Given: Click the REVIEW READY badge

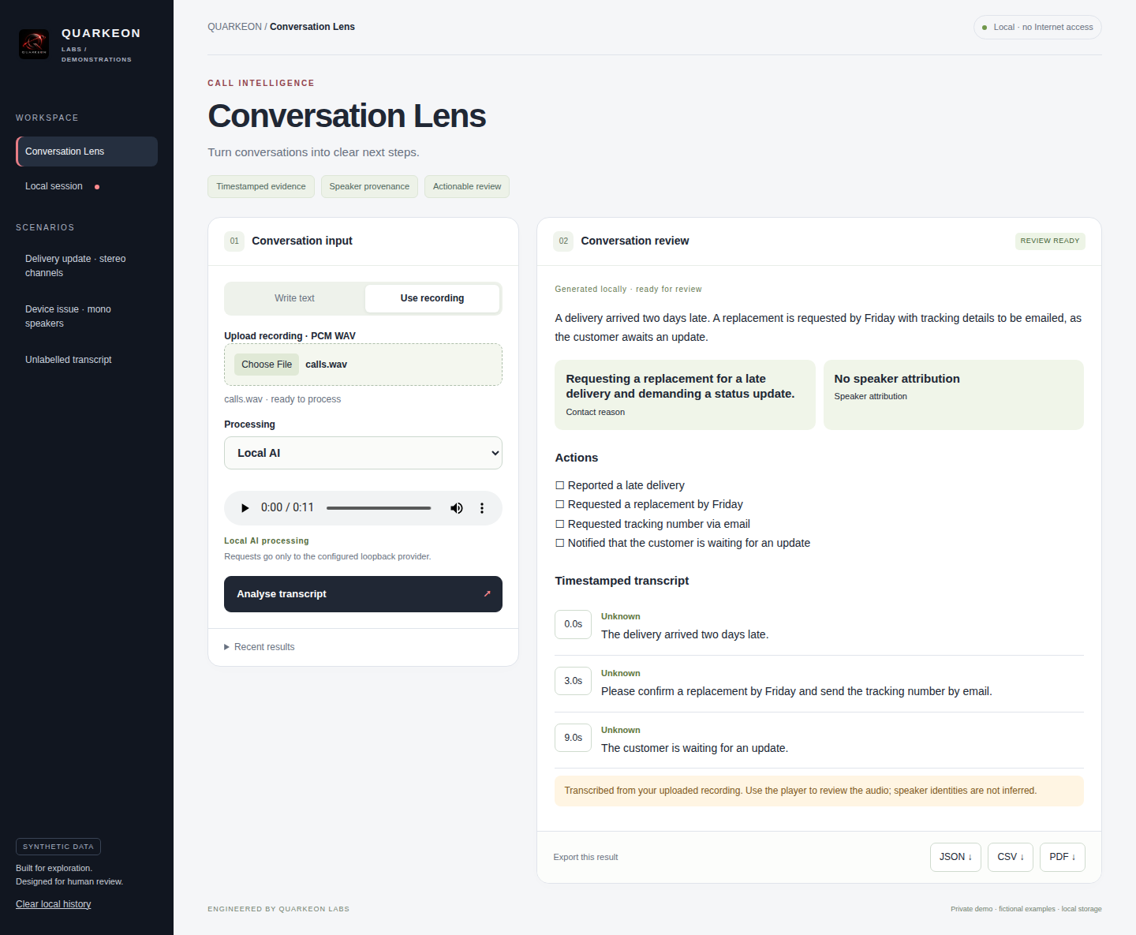Looking at the screenshot, I should click(1050, 241).
